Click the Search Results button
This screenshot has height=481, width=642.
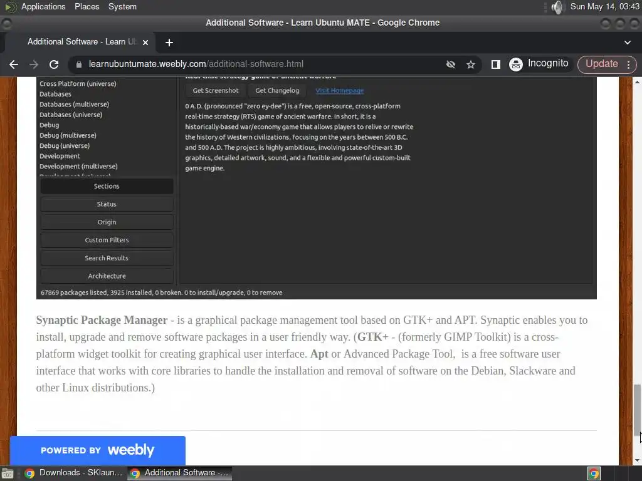107,258
